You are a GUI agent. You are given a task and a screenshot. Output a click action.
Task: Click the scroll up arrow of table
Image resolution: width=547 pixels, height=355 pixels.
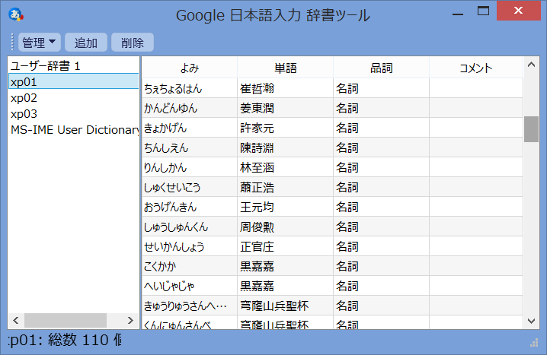pyautogui.click(x=531, y=65)
